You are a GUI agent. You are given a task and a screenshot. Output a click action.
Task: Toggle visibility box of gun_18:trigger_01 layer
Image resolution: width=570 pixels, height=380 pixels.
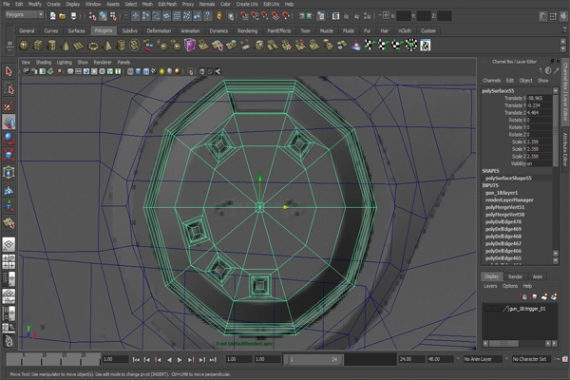(x=487, y=309)
